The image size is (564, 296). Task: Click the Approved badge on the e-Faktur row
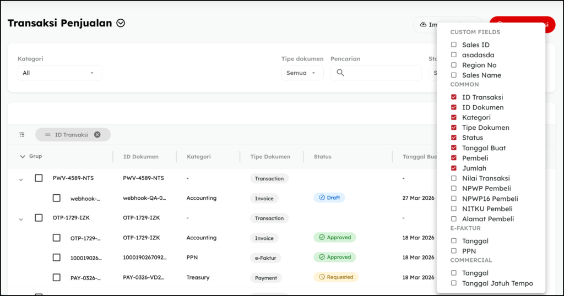pos(335,257)
